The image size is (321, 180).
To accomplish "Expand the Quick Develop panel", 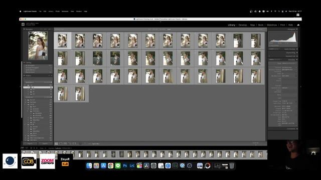I will click(296, 49).
